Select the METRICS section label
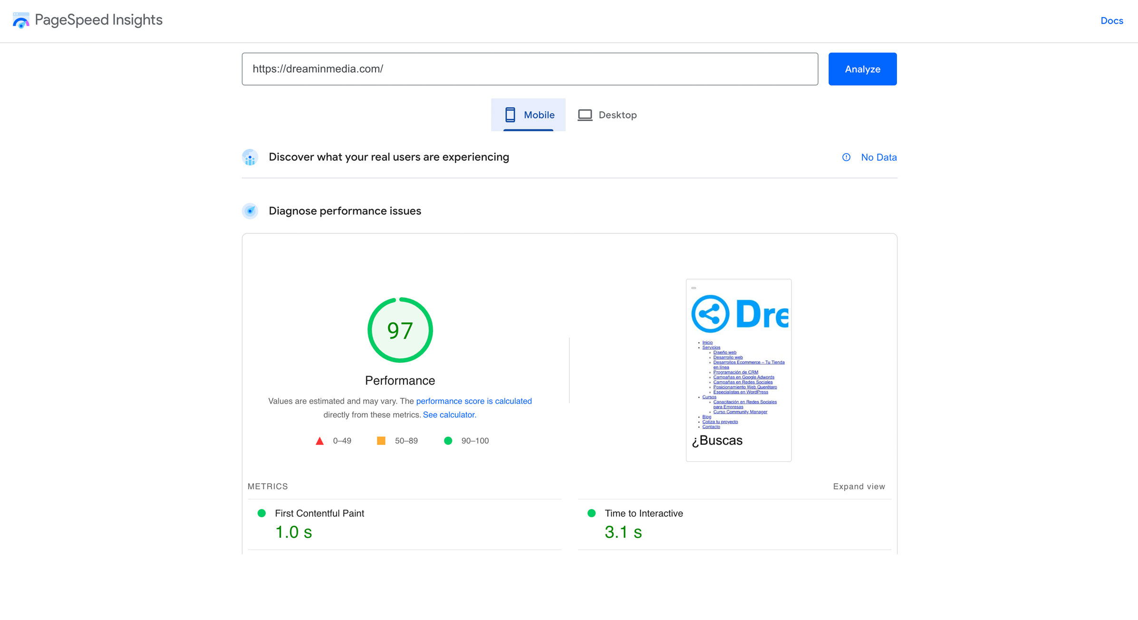1138x620 pixels. [268, 486]
